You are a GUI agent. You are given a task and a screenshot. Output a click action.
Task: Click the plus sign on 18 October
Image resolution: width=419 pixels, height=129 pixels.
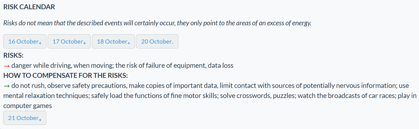(x=129, y=43)
